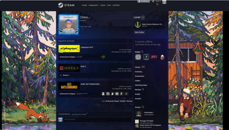Click the Edit Profile button

coord(139,32)
